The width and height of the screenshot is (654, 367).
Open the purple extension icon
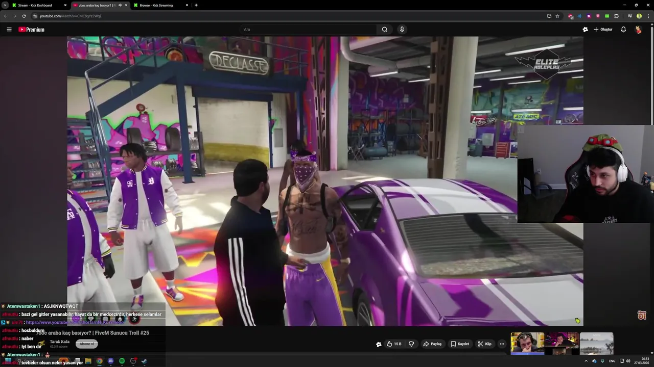(589, 16)
